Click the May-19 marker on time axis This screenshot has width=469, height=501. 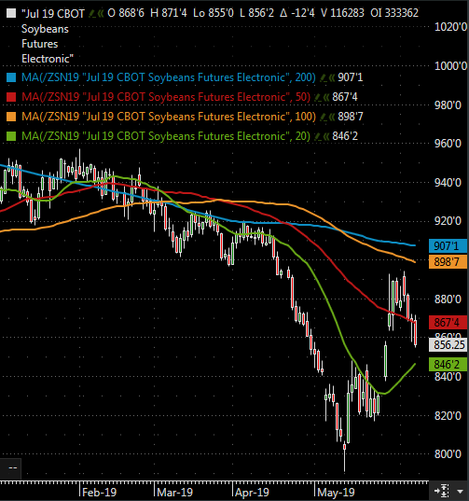(x=336, y=493)
